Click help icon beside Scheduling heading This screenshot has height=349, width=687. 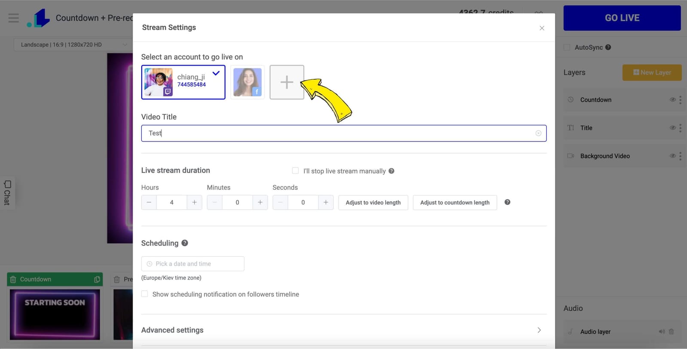pos(185,243)
